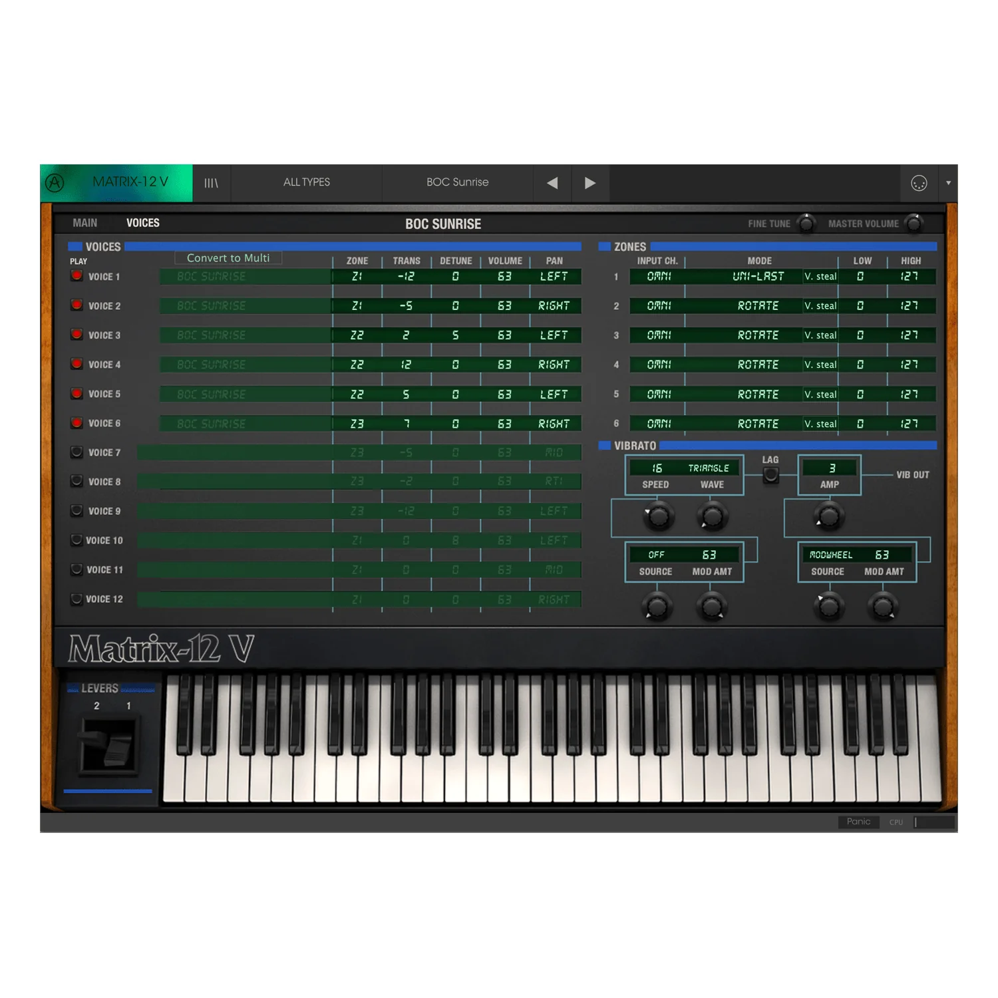Click the VOICE 1 transpose value -12
The width and height of the screenshot is (998, 998).
click(x=407, y=276)
